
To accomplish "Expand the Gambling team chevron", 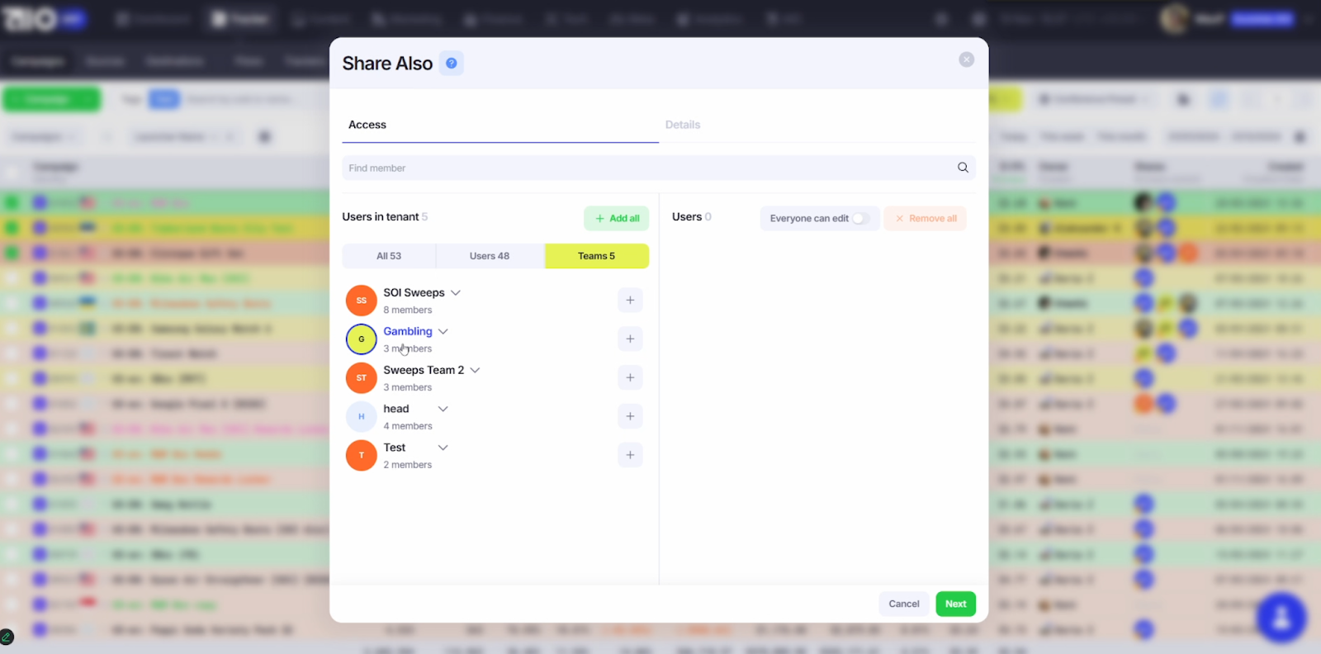I will coord(443,332).
